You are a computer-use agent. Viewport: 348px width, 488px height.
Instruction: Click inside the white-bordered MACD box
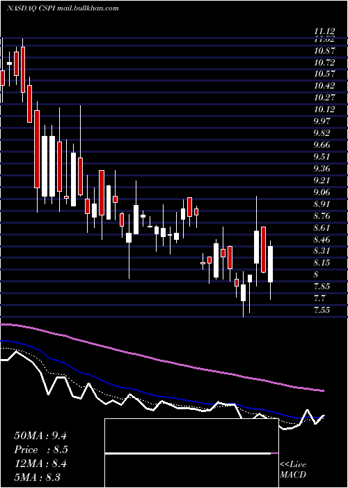(x=191, y=453)
